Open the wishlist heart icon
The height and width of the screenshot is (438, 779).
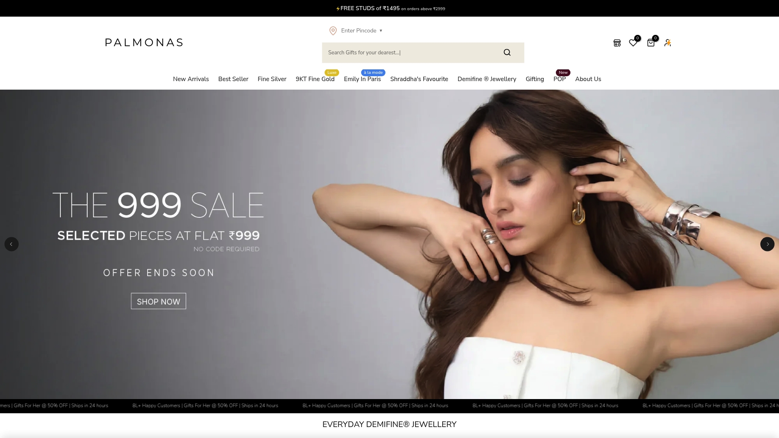633,43
